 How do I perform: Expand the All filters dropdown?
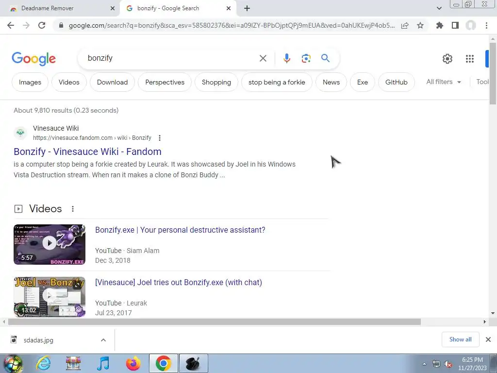(x=444, y=82)
